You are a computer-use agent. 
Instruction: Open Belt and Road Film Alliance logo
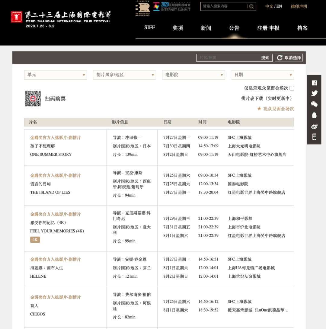pyautogui.click(x=143, y=8)
